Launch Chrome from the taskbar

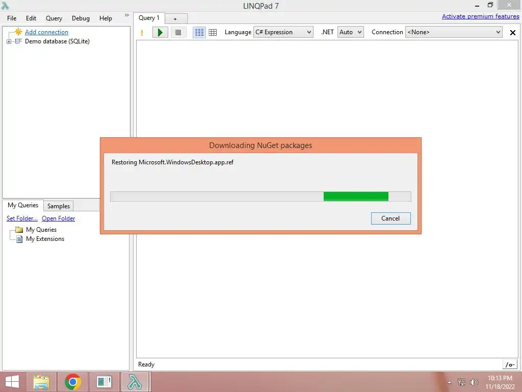point(72,382)
